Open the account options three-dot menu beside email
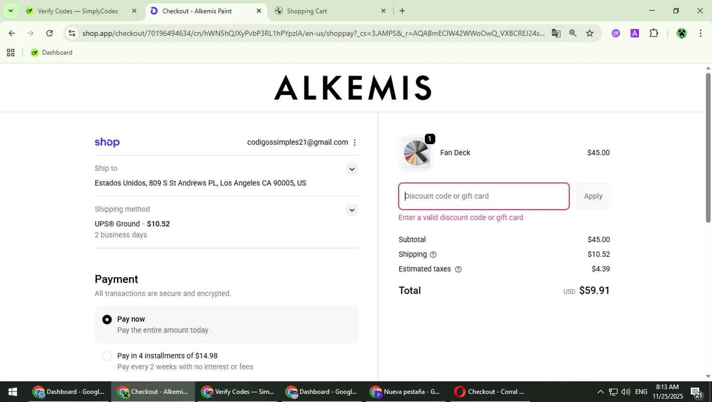 pos(355,142)
